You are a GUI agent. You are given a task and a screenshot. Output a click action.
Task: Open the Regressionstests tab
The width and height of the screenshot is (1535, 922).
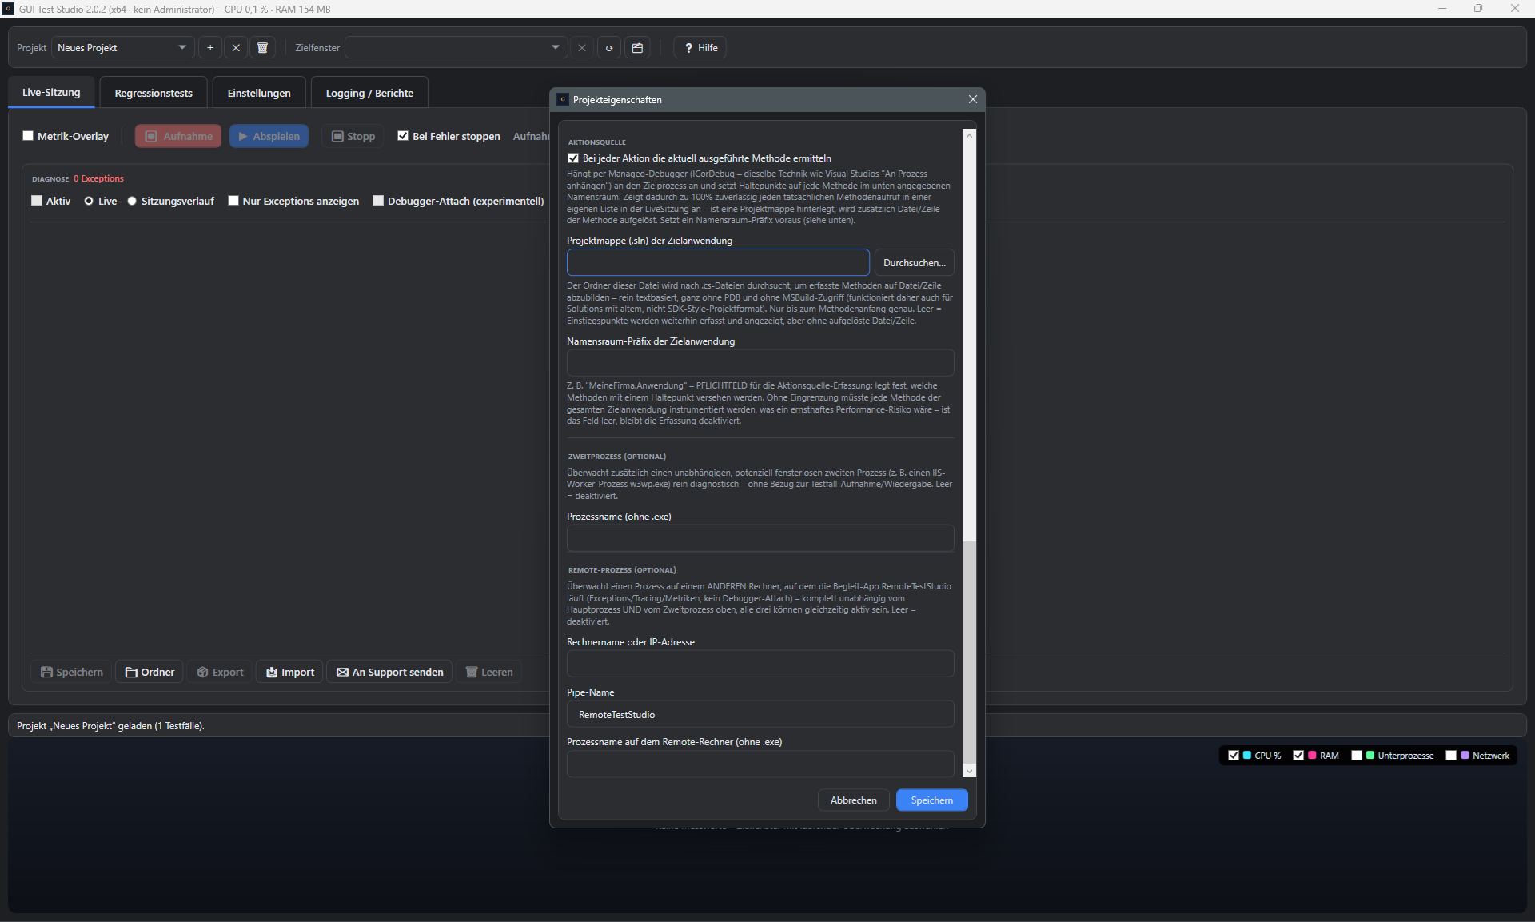pos(153,94)
